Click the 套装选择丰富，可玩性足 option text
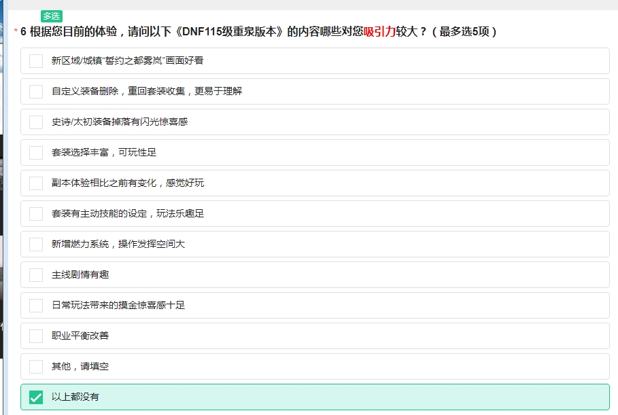The height and width of the screenshot is (415, 618). tap(104, 152)
